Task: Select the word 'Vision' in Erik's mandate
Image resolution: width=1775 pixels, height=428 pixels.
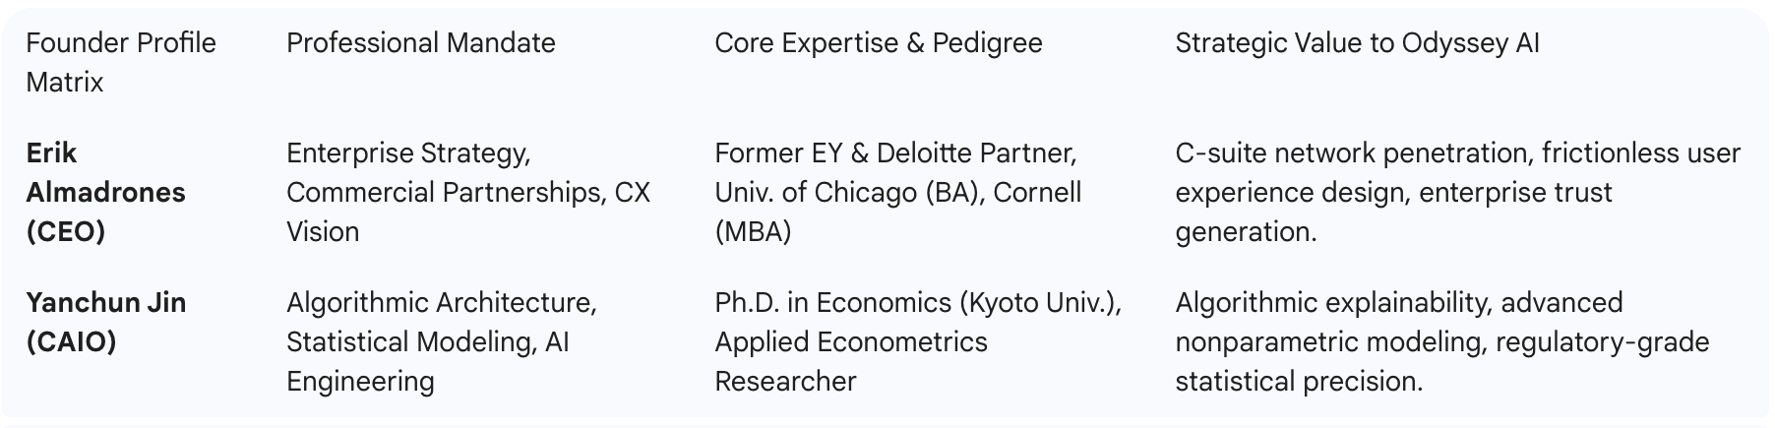Action: click(323, 232)
